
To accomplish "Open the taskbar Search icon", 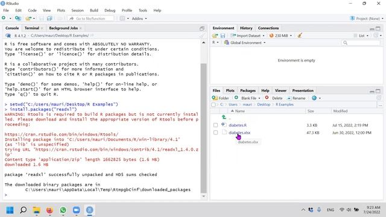I will pos(23,210).
